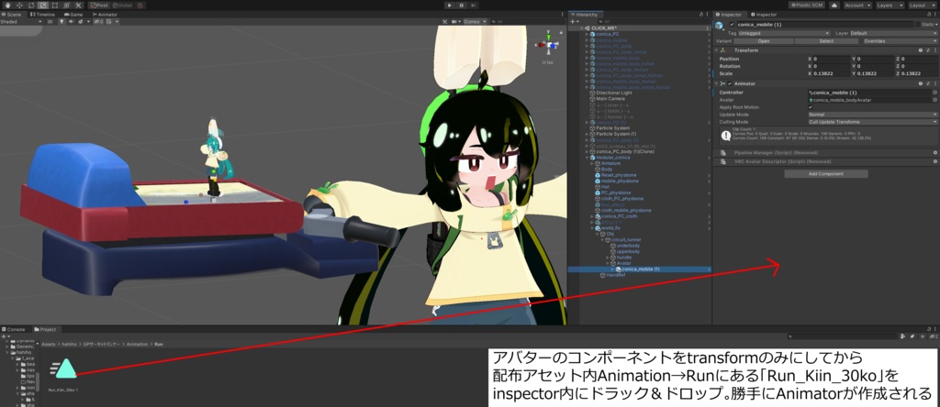
Task: Toggle the conica_mobile (1) active checkbox
Action: click(732, 25)
